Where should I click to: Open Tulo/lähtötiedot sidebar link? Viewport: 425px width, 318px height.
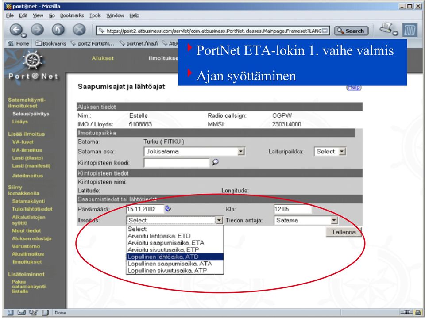click(32, 209)
